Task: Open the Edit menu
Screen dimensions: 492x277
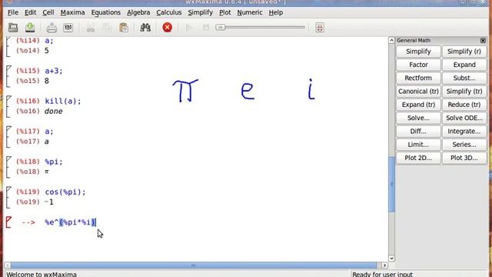Action: click(30, 12)
